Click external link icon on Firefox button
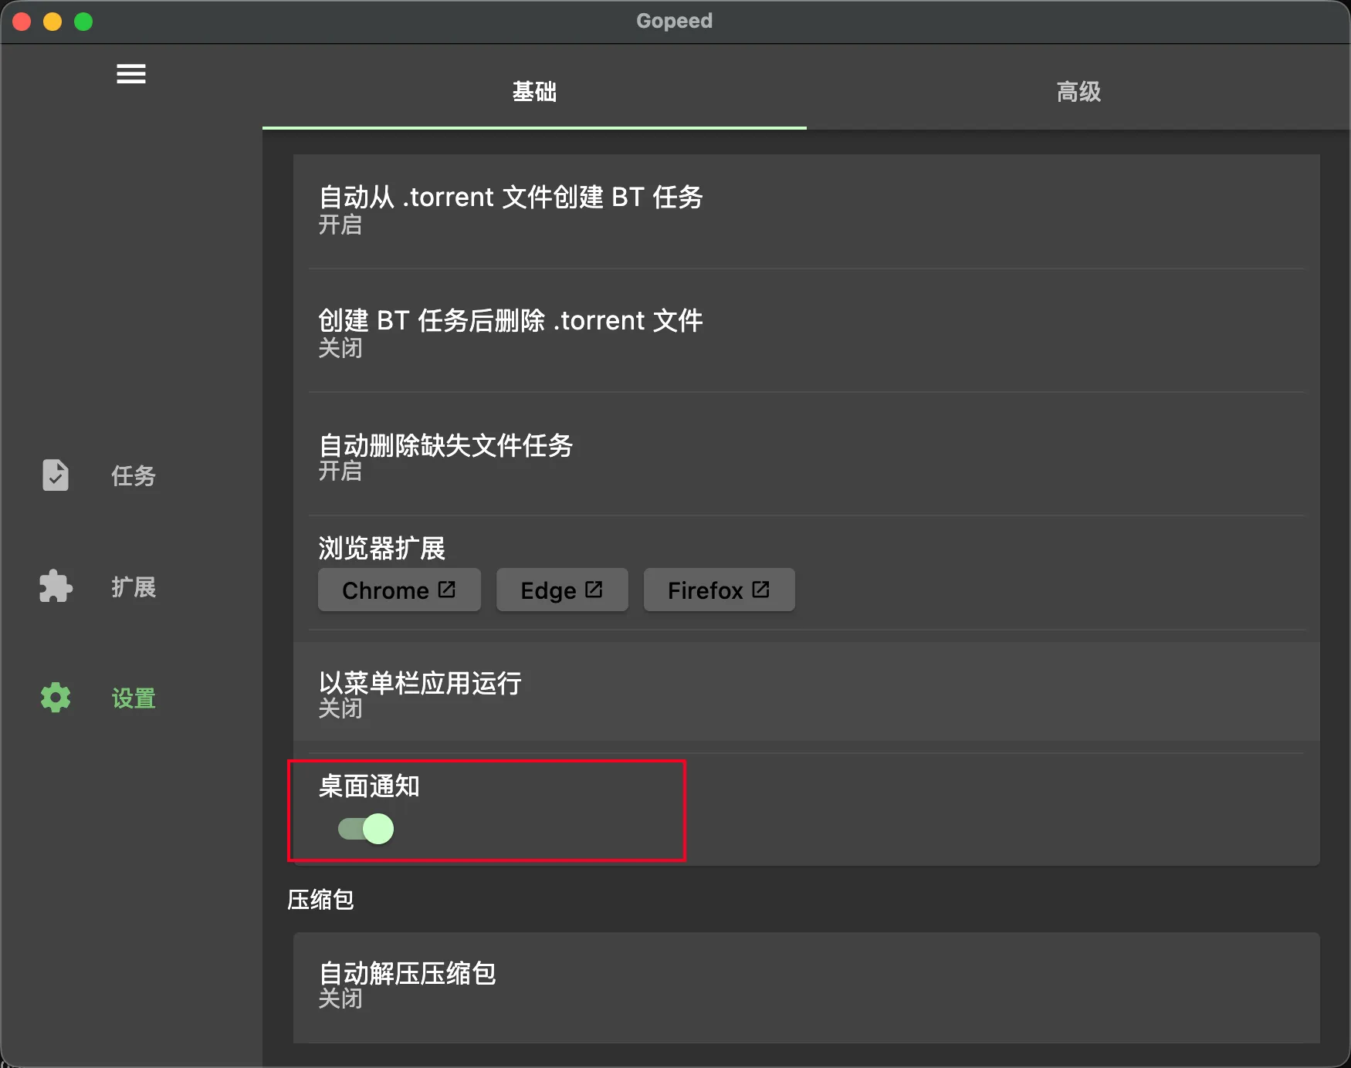Viewport: 1351px width, 1068px height. pos(760,590)
